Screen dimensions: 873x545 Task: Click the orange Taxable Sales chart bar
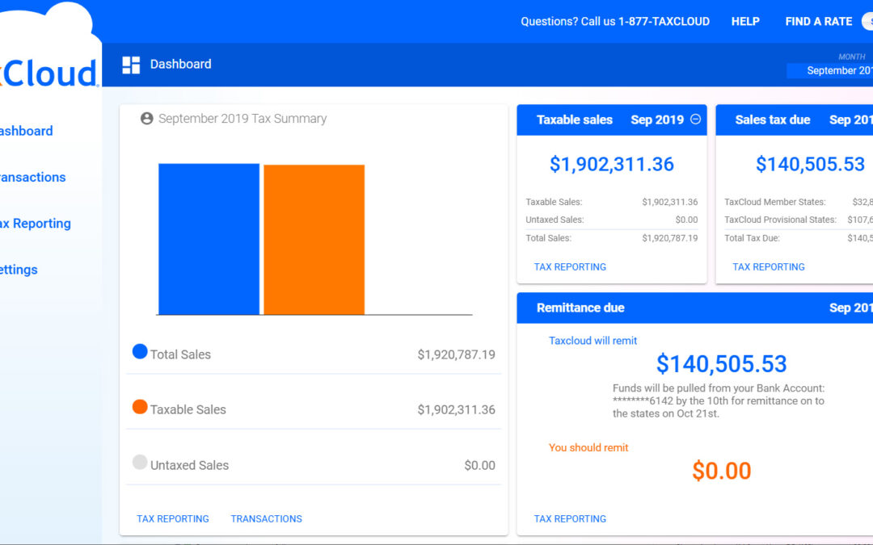tap(314, 240)
